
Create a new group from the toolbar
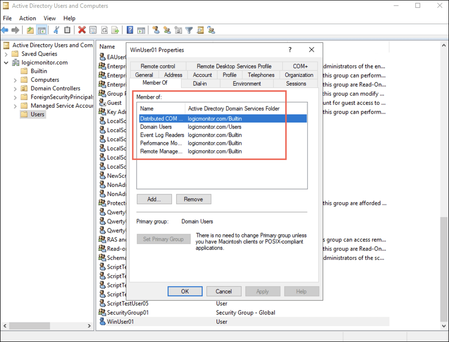tap(167, 30)
